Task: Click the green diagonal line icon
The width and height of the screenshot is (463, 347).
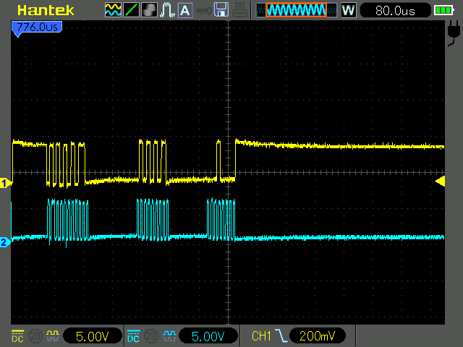Action: 131,10
